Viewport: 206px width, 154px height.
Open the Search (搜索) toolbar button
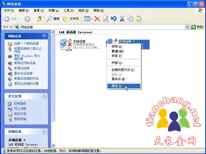click(53, 19)
